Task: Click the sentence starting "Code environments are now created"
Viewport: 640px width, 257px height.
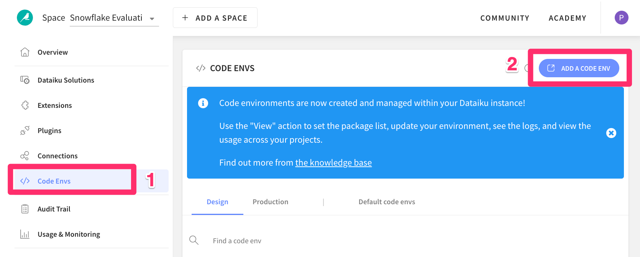Action: tap(372, 103)
